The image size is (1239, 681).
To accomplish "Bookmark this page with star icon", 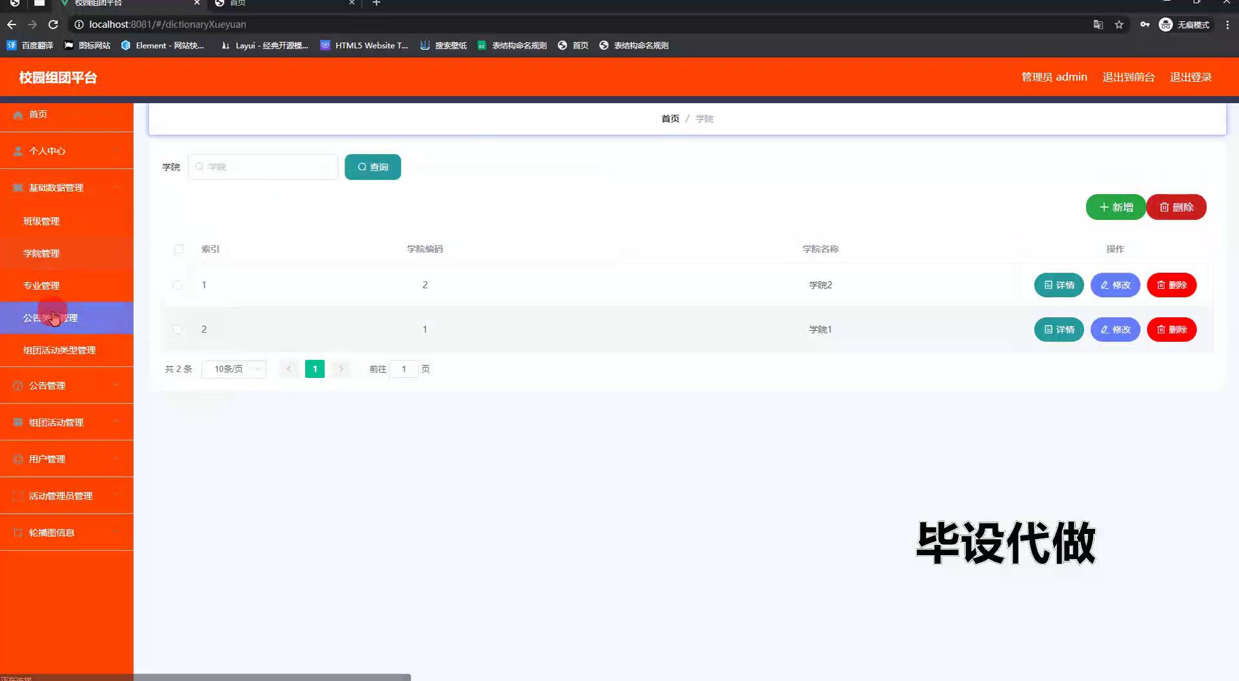I will point(1119,25).
